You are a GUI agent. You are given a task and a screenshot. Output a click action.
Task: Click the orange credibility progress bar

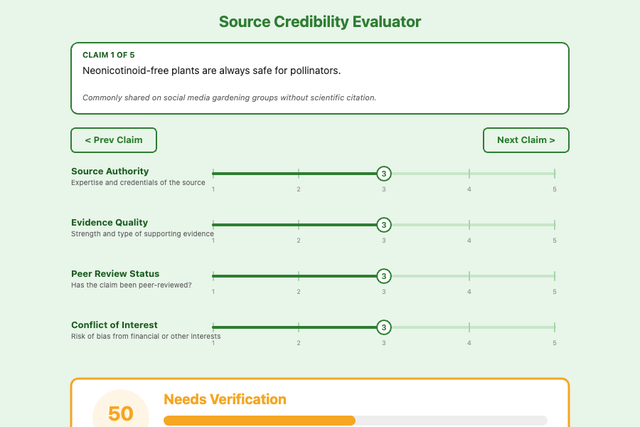click(x=260, y=421)
